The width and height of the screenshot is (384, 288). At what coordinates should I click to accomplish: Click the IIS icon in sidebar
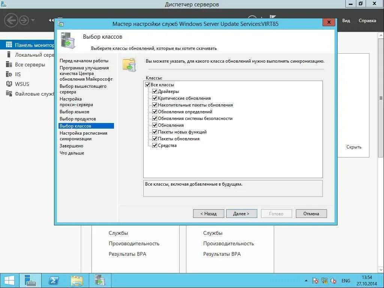pyautogui.click(x=9, y=74)
